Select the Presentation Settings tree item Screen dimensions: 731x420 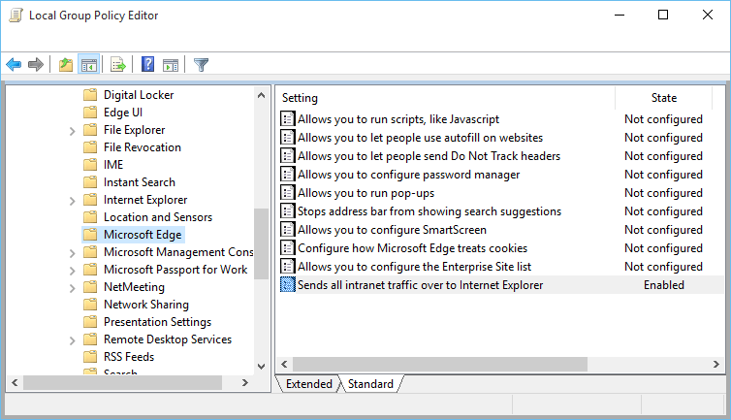[157, 322]
